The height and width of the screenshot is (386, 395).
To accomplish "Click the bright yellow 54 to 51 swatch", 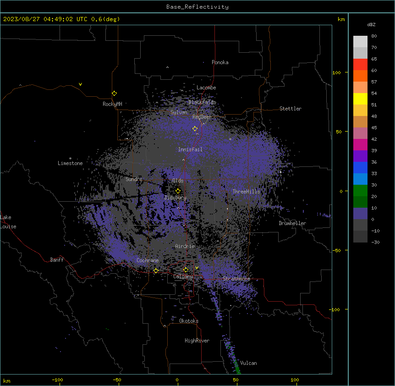I will click(x=360, y=99).
